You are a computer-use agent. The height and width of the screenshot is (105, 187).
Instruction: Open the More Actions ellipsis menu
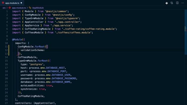point(183,3)
